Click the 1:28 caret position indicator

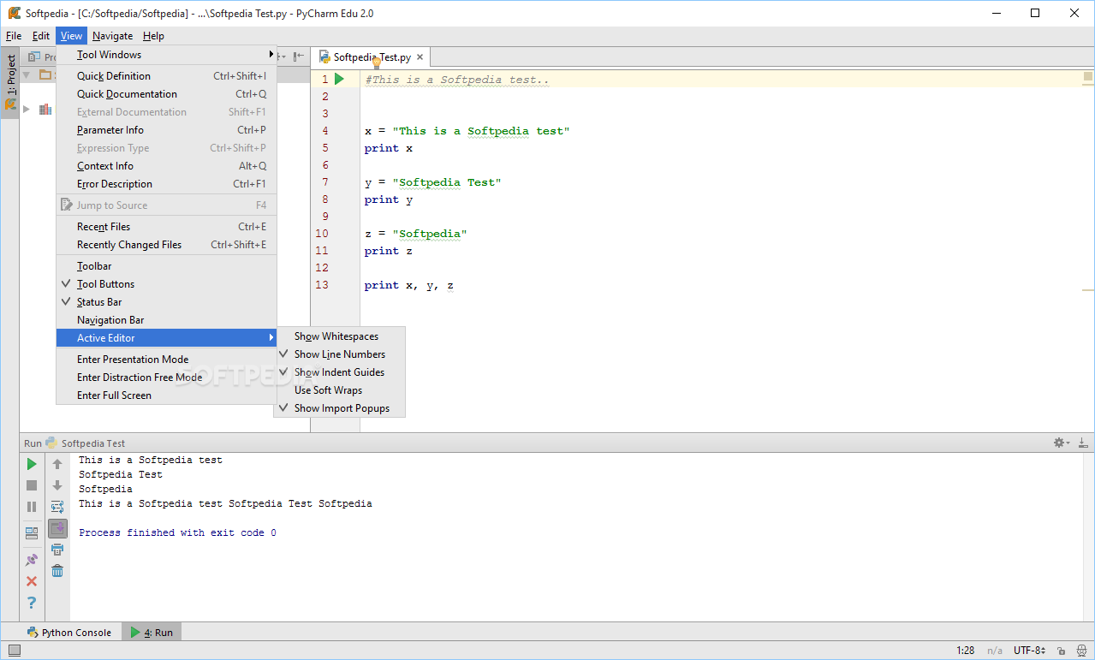pyautogui.click(x=966, y=651)
